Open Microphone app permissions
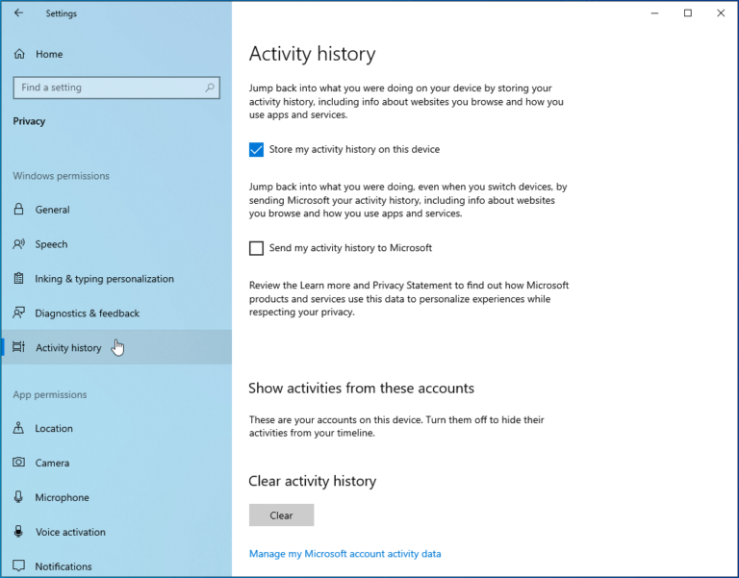 point(116,497)
